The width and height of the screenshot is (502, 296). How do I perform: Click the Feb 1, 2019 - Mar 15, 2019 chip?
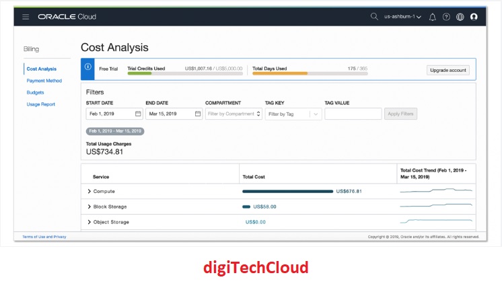[x=115, y=131]
